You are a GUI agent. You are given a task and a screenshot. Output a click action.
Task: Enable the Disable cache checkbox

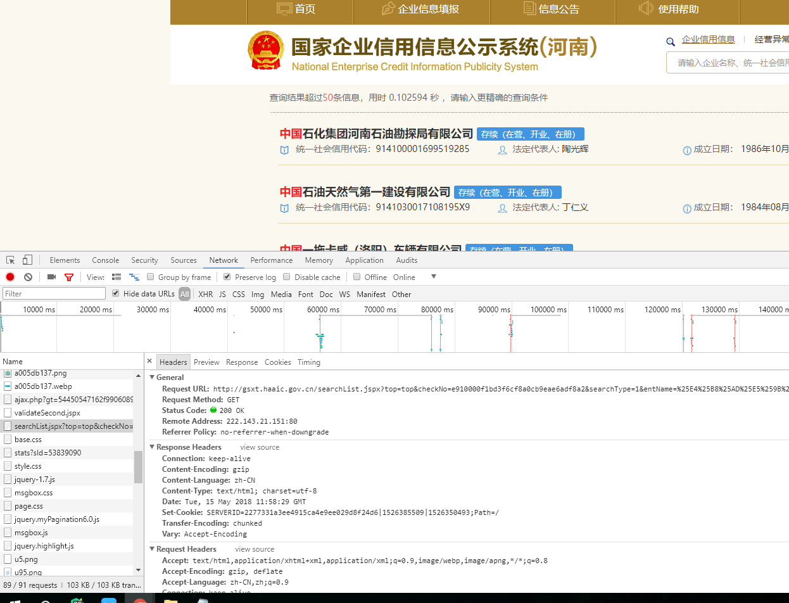[x=285, y=277]
